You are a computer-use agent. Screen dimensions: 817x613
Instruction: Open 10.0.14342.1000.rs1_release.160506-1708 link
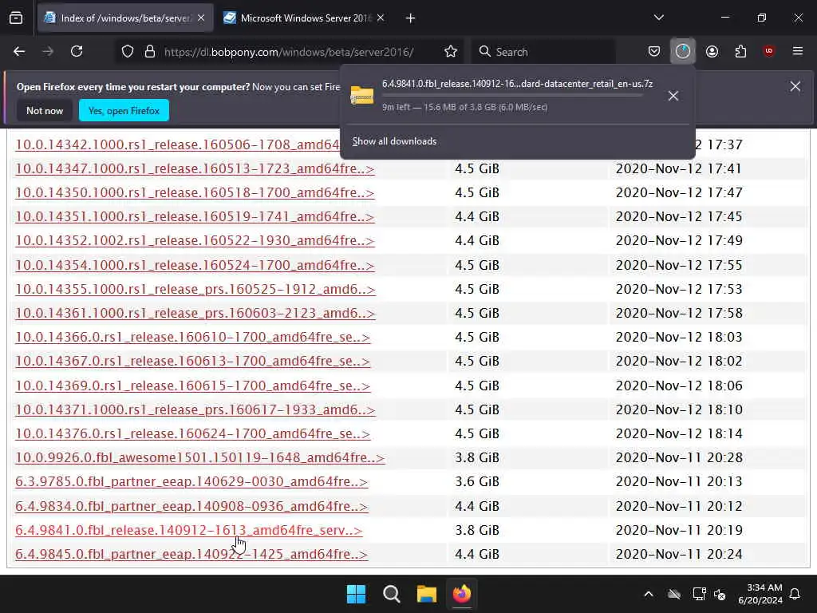pyautogui.click(x=177, y=144)
